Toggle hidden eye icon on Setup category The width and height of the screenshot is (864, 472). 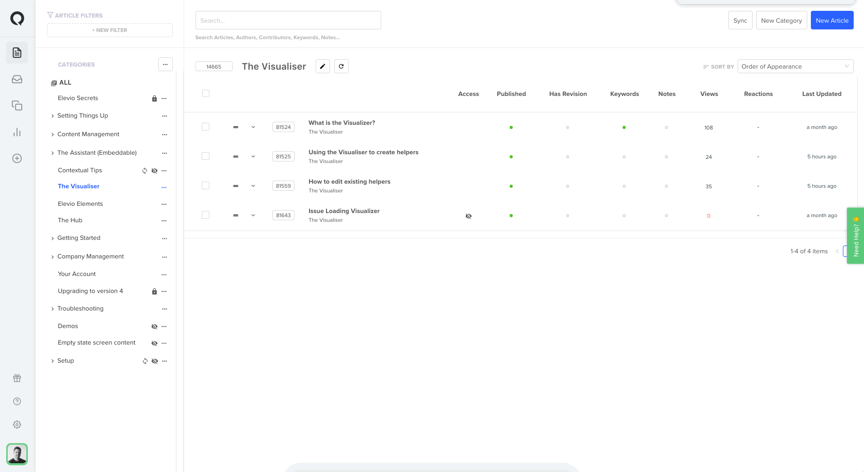pyautogui.click(x=155, y=361)
